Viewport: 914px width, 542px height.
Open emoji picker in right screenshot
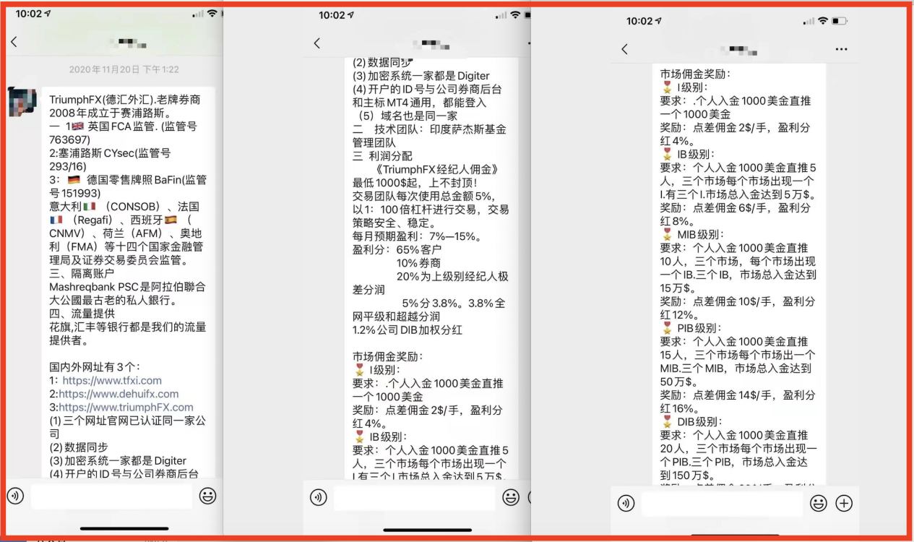[x=818, y=503]
